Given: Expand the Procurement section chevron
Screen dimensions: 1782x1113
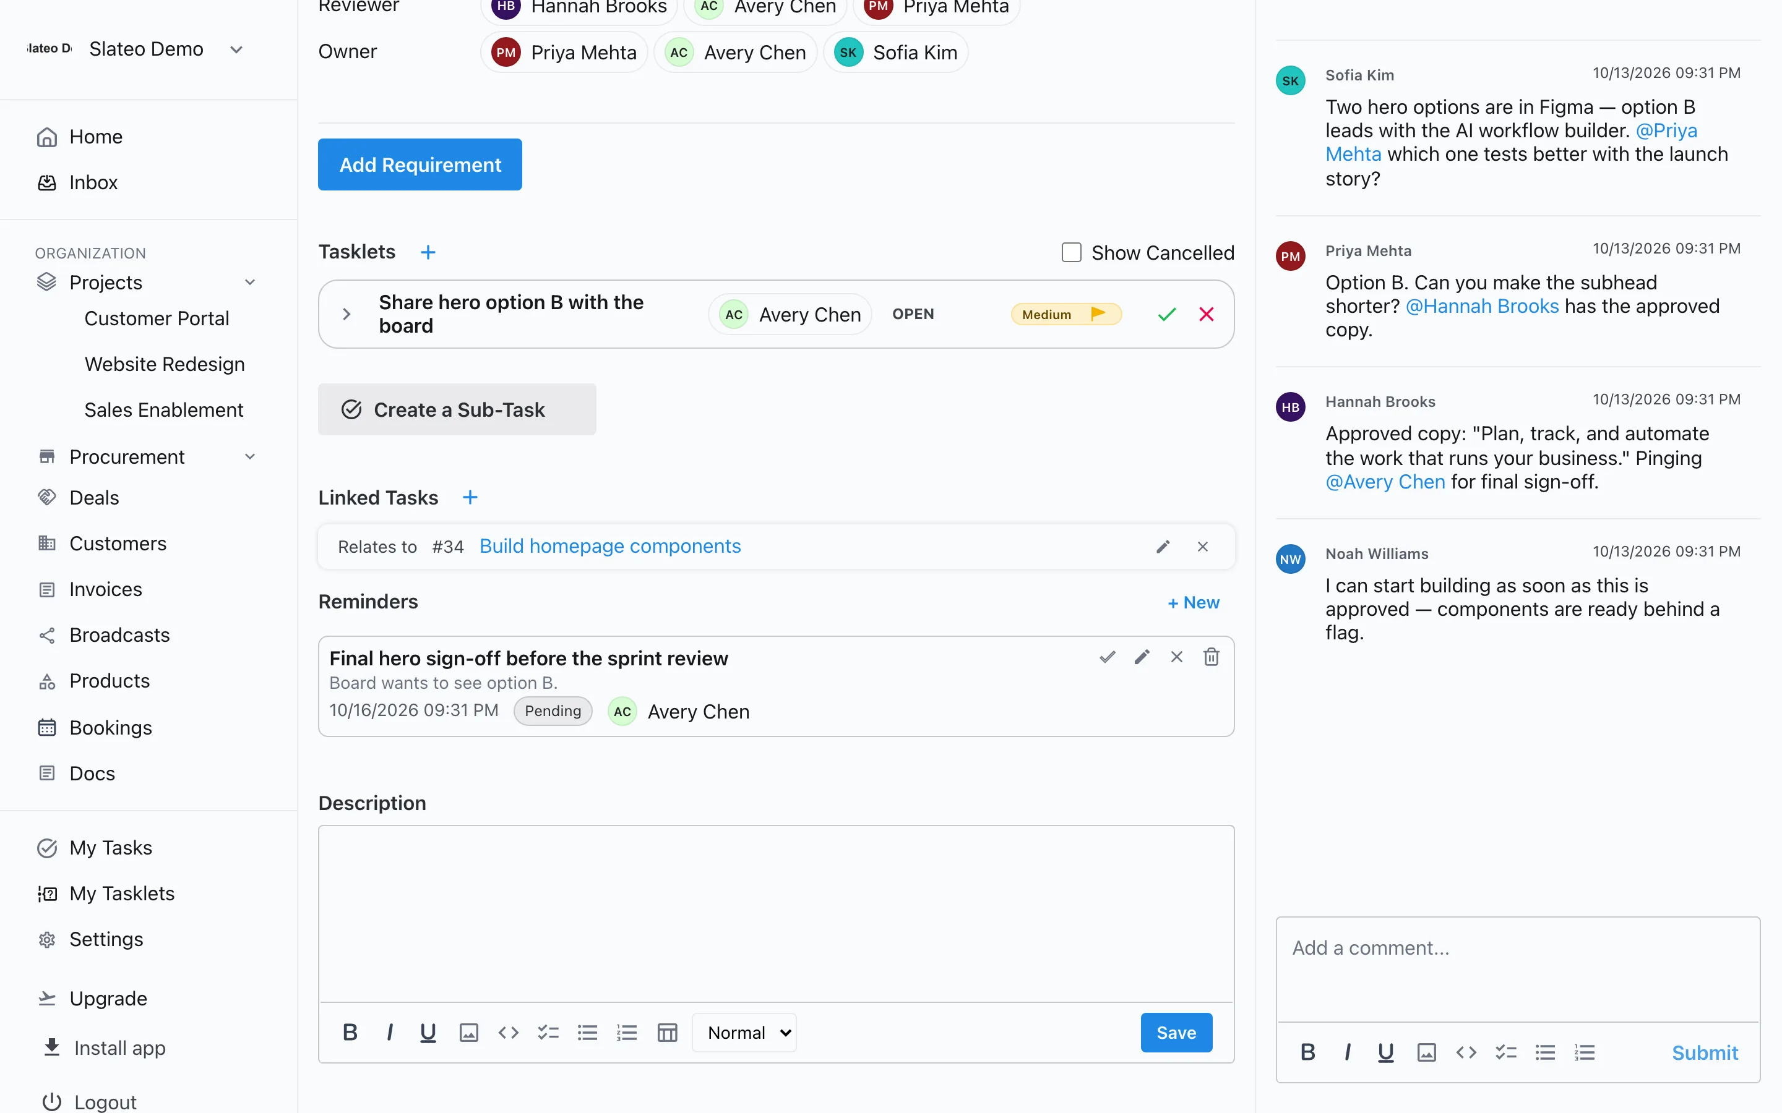Looking at the screenshot, I should [x=249, y=457].
